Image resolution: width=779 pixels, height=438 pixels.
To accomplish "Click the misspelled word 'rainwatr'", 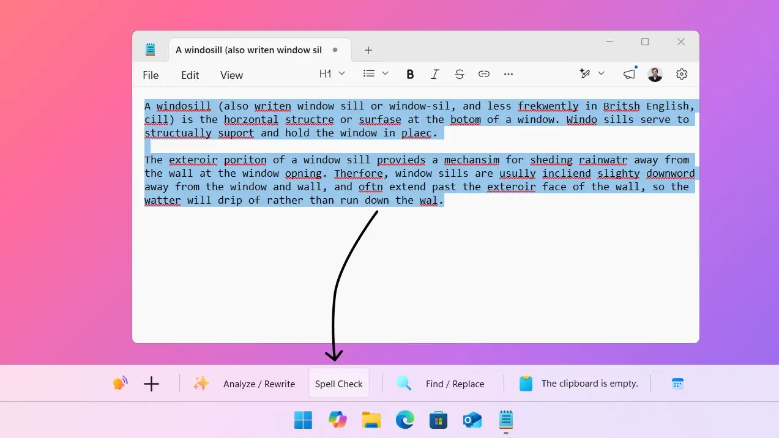I will click(603, 160).
